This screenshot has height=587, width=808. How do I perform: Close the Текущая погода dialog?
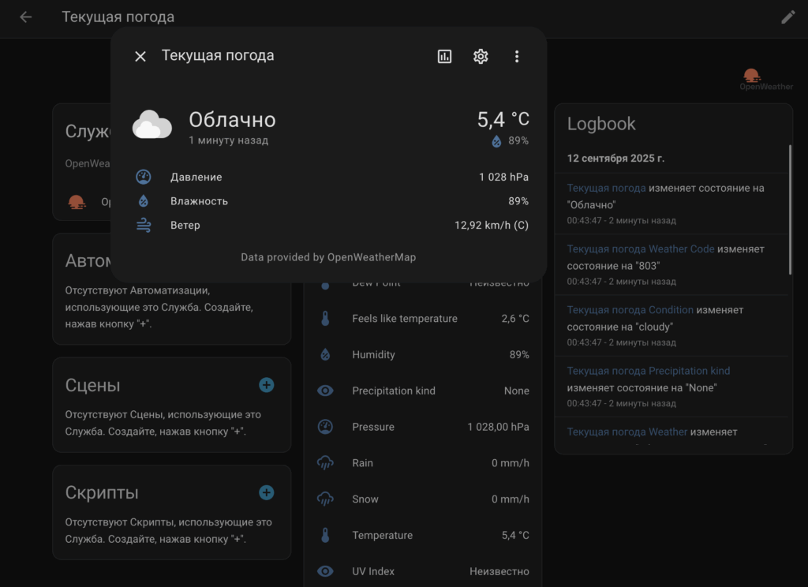[x=140, y=56]
